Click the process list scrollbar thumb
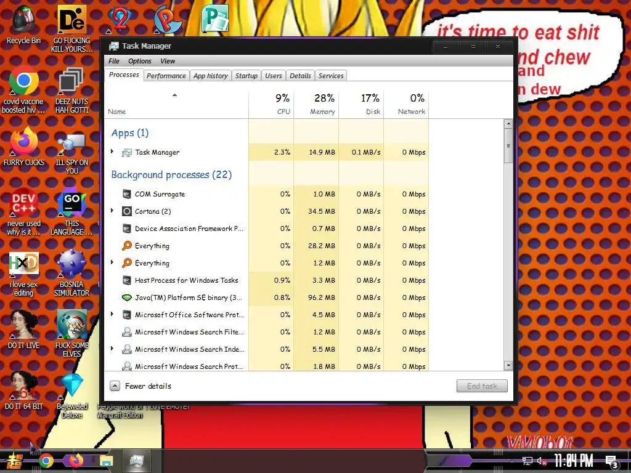This screenshot has width=631, height=473. 508,145
